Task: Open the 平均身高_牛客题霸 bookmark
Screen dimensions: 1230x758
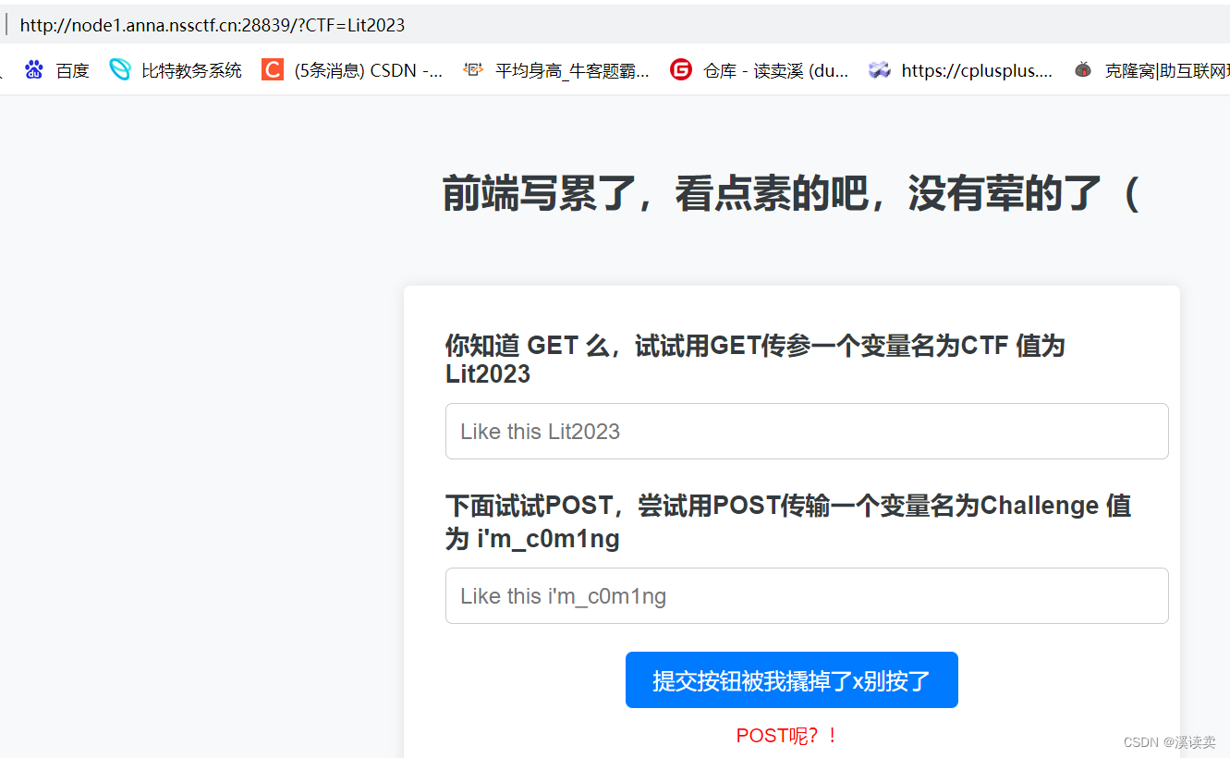Action: coord(572,70)
